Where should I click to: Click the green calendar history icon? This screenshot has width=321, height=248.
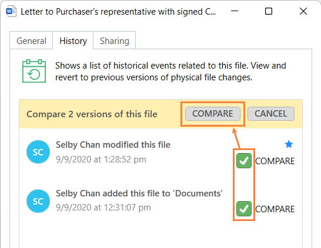[x=34, y=71]
